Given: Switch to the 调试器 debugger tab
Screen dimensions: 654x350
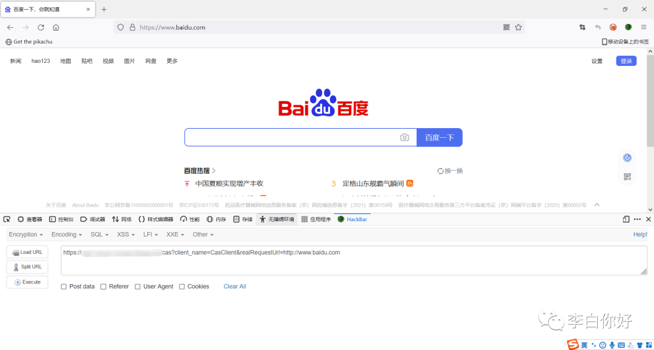Looking at the screenshot, I should 93,219.
